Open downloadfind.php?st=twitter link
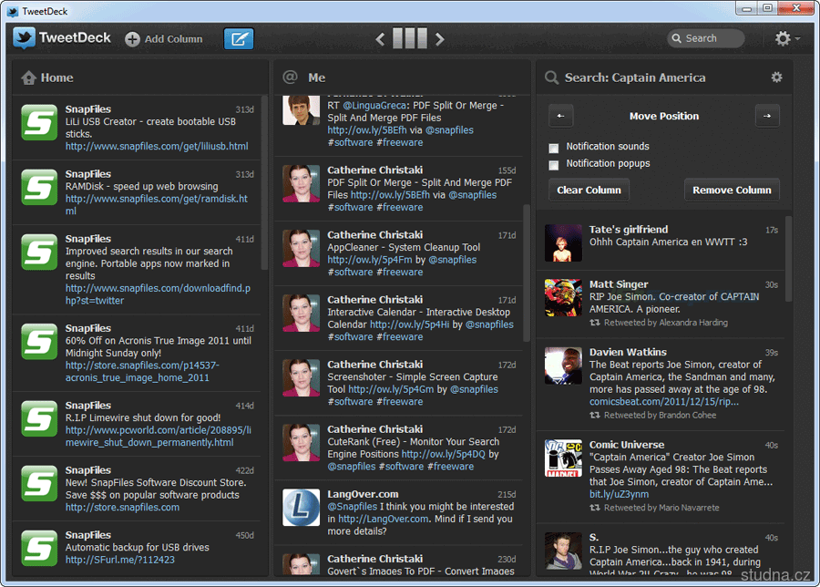The height and width of the screenshot is (587, 820). pyautogui.click(x=158, y=294)
